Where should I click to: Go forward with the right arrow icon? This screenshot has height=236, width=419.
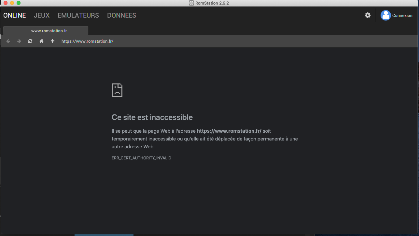coord(19,41)
